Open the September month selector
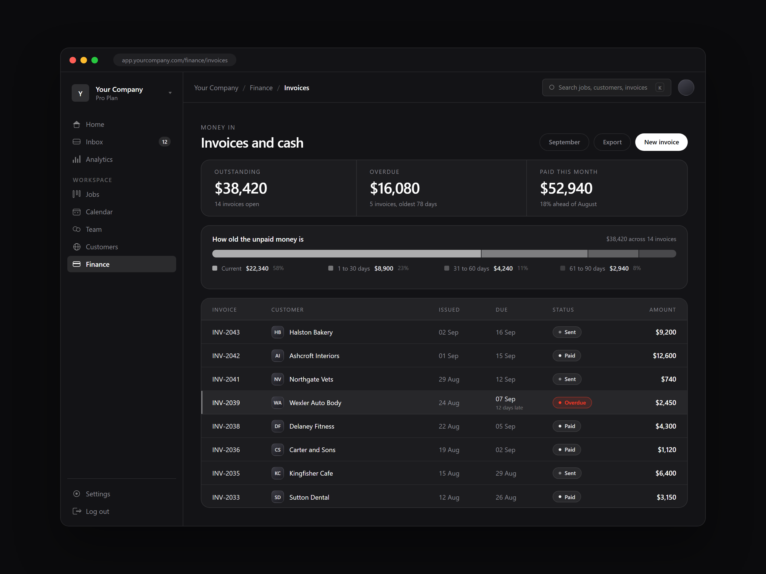The height and width of the screenshot is (574, 766). pos(564,142)
